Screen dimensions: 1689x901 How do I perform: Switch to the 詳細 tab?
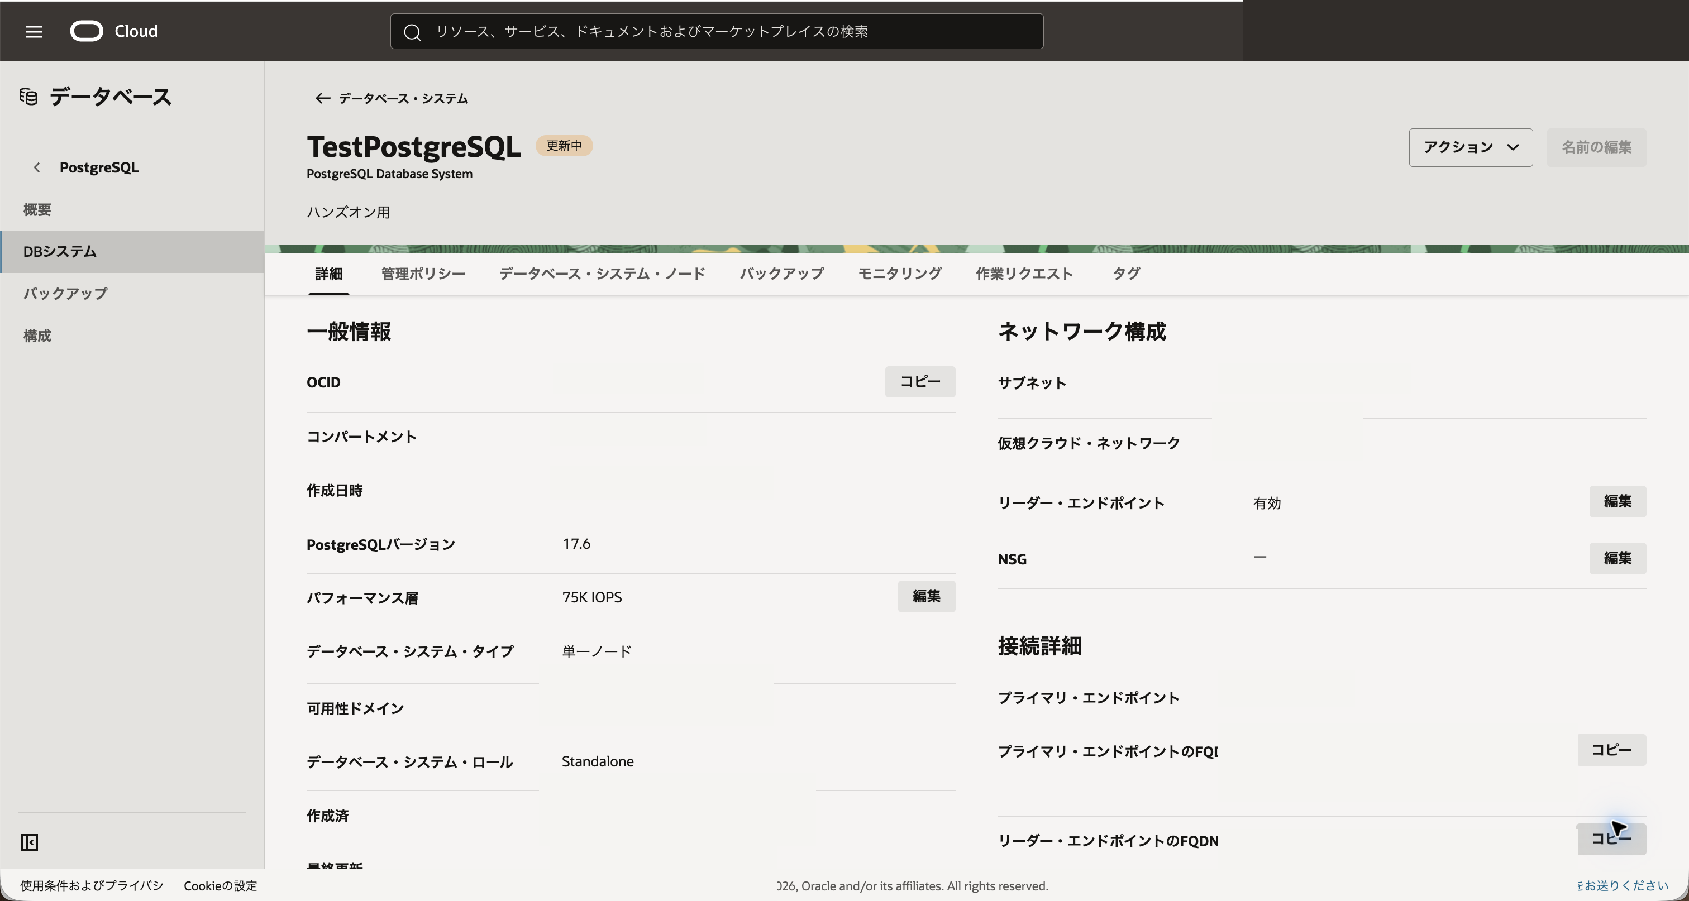328,274
